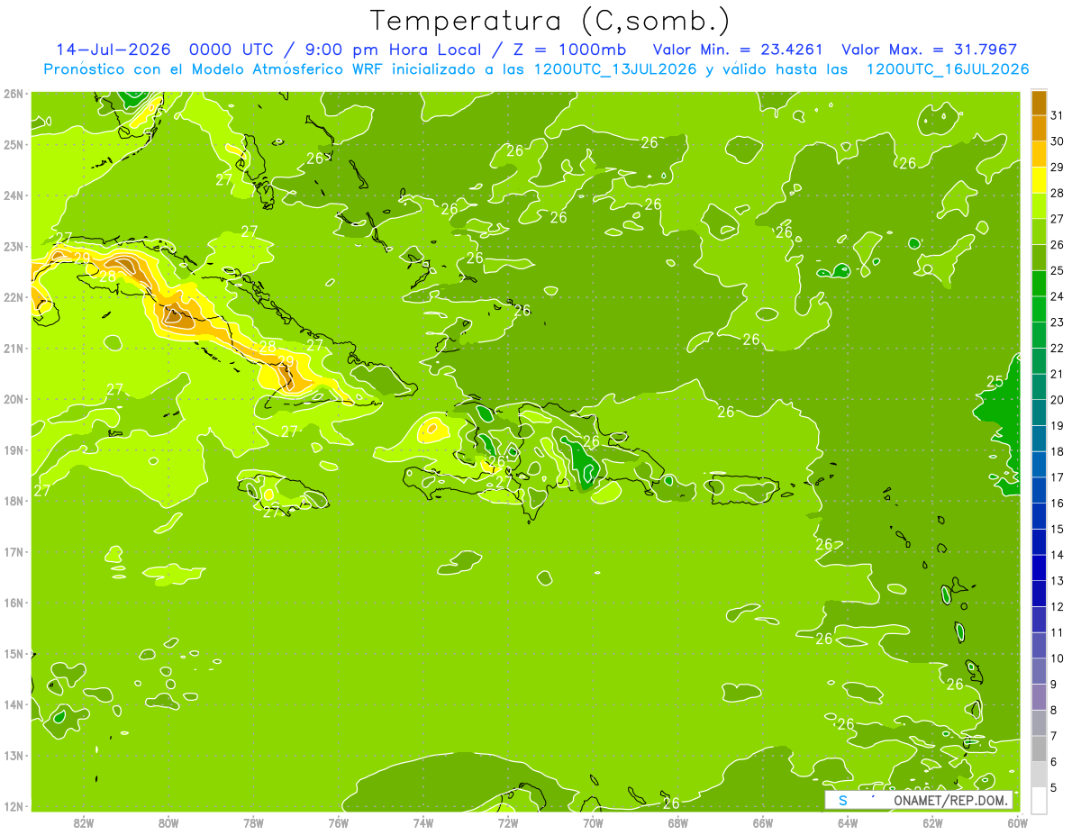Click the blue "S" logo beside ONAMET
Screen dimensions: 1081x835
pos(843,800)
